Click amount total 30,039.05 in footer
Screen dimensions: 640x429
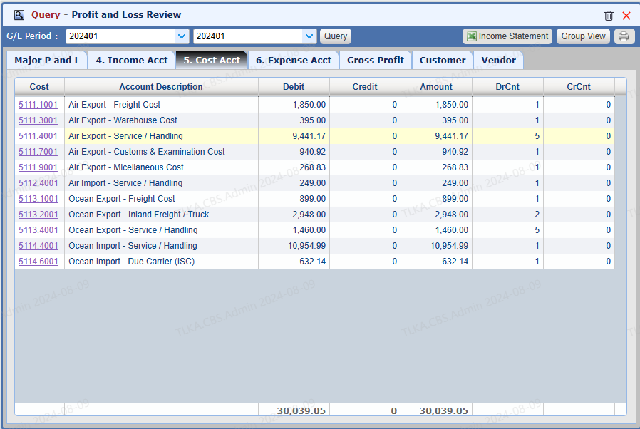pos(444,410)
